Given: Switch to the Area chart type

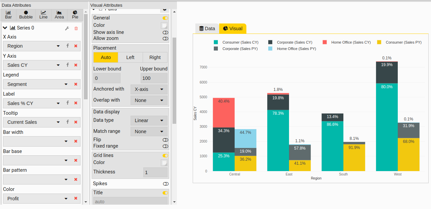Looking at the screenshot, I should (59, 14).
